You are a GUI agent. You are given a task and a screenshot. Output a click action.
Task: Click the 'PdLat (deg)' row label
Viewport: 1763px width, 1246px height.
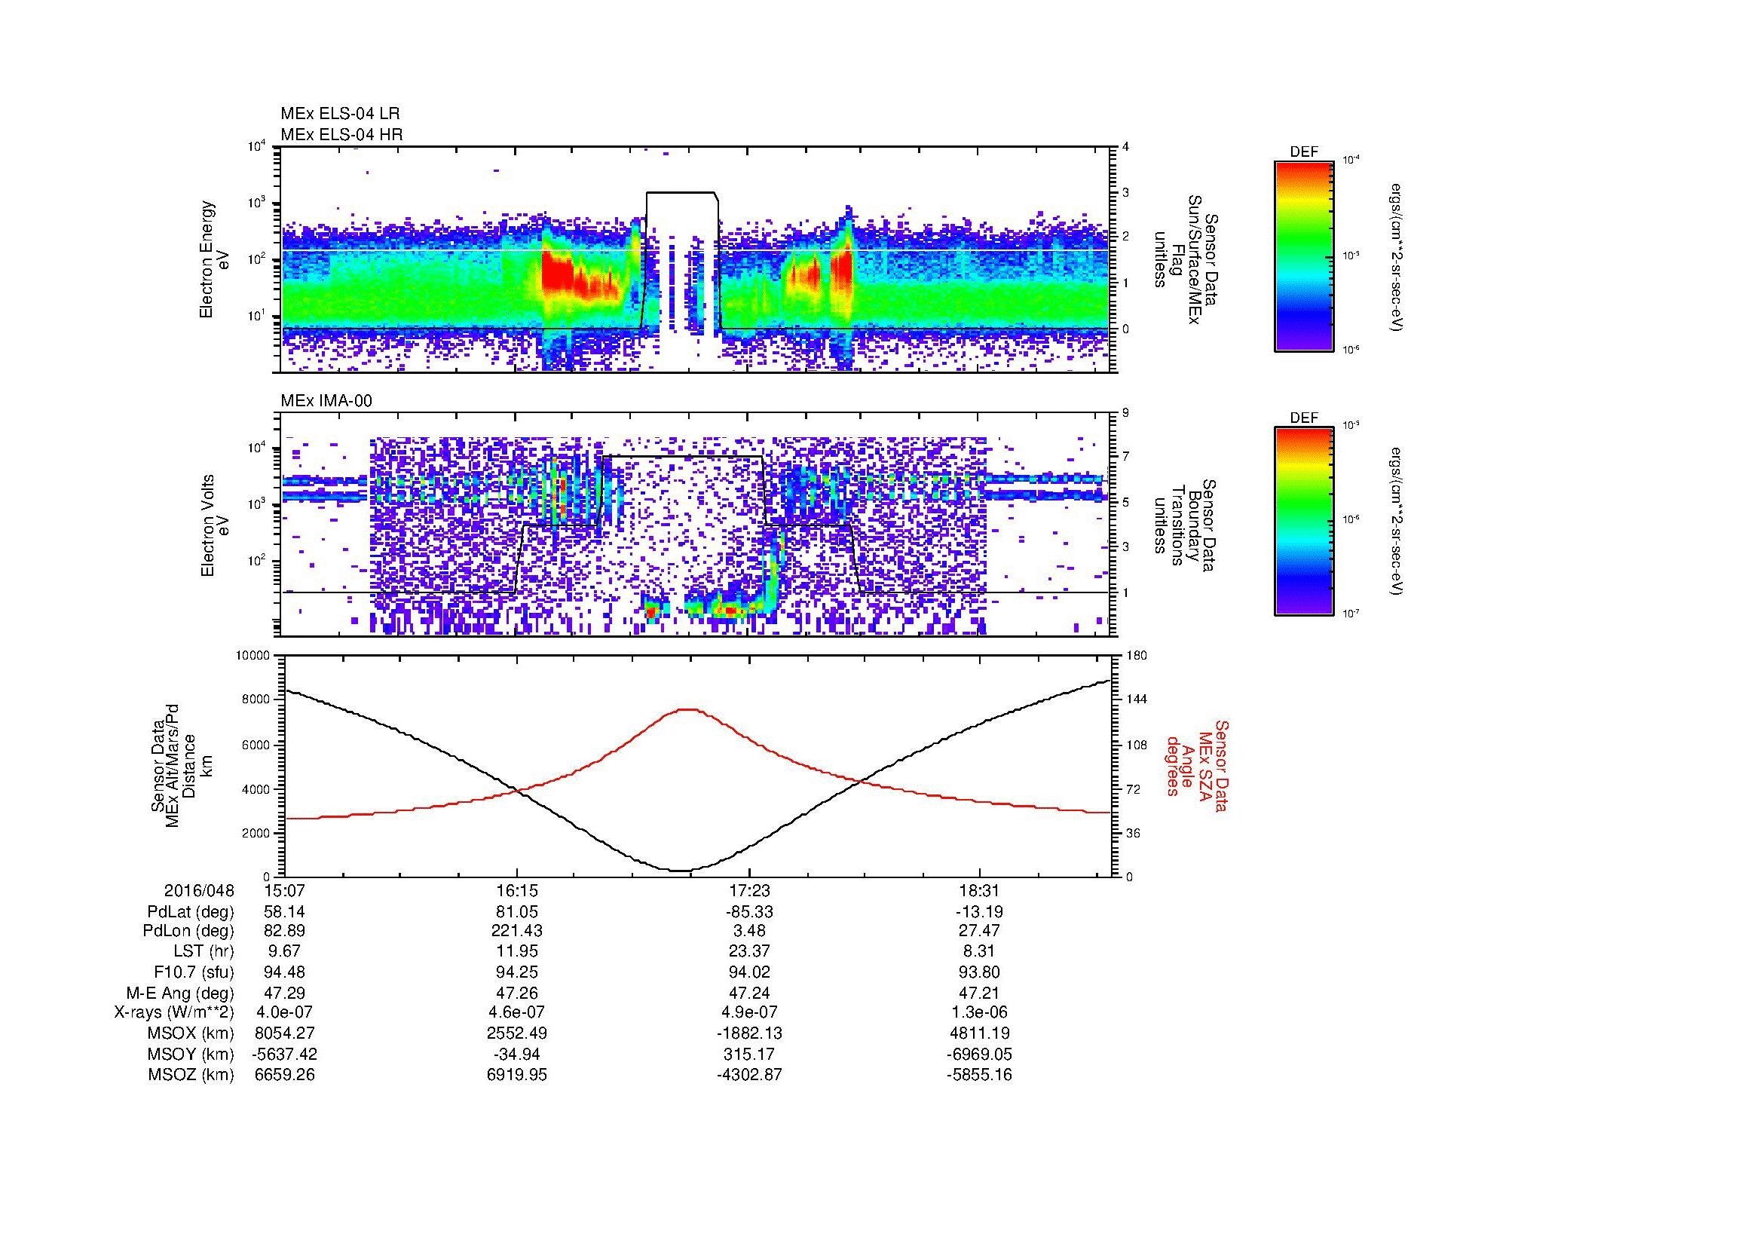click(x=191, y=912)
